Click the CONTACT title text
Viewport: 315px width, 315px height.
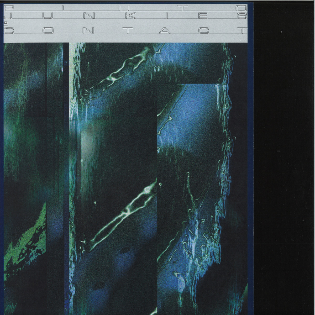pyautogui.click(x=126, y=31)
